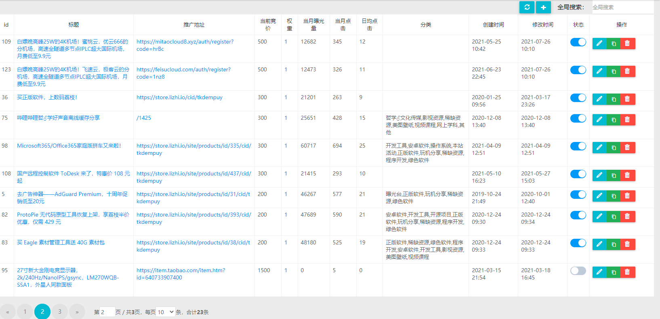
Task: Copy the AdGuard Premium row entry
Action: [x=614, y=196]
